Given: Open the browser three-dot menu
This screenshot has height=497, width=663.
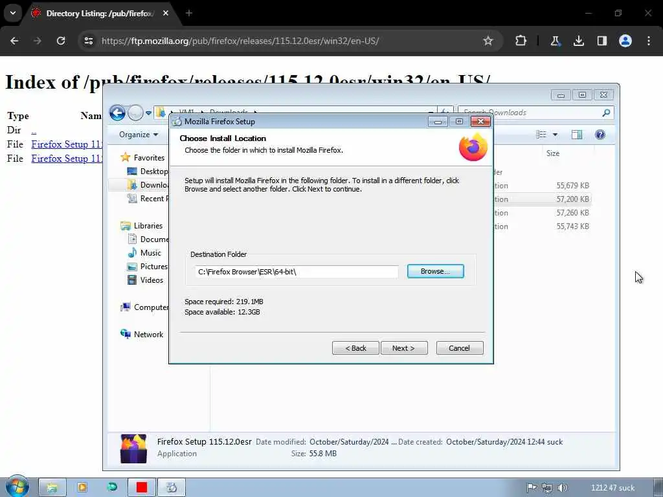Looking at the screenshot, I should click(x=649, y=41).
